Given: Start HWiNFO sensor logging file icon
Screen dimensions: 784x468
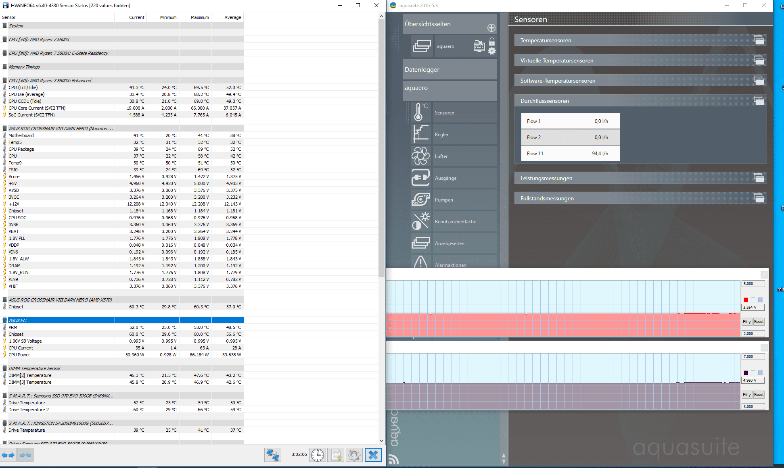Looking at the screenshot, I should pyautogui.click(x=336, y=455).
